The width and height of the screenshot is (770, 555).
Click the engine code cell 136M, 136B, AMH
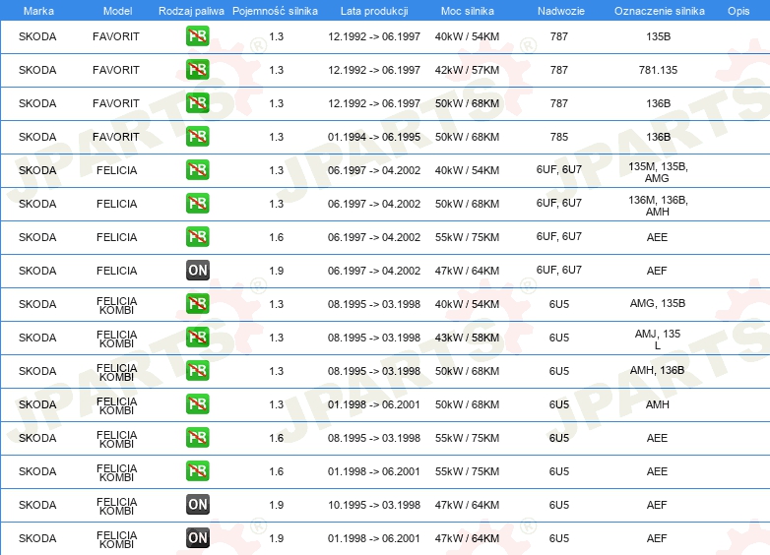click(x=658, y=206)
